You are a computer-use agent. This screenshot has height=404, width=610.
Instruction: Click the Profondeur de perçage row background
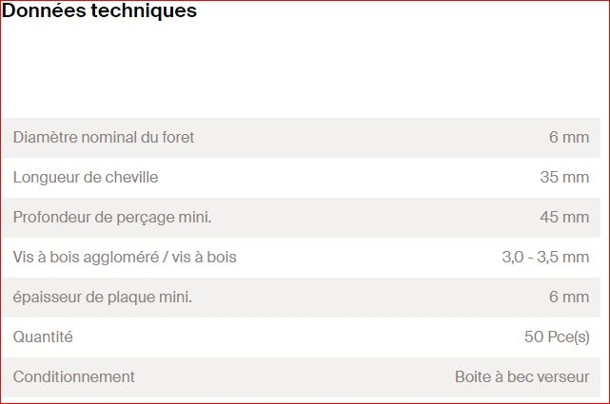coord(301,218)
